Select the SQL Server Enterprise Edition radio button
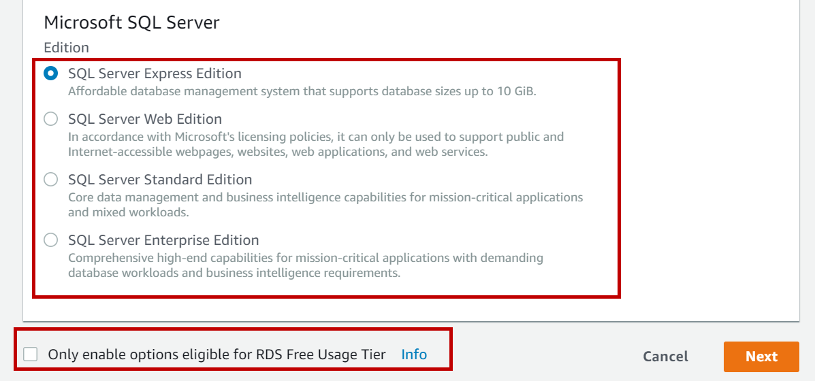The width and height of the screenshot is (815, 381). [51, 240]
